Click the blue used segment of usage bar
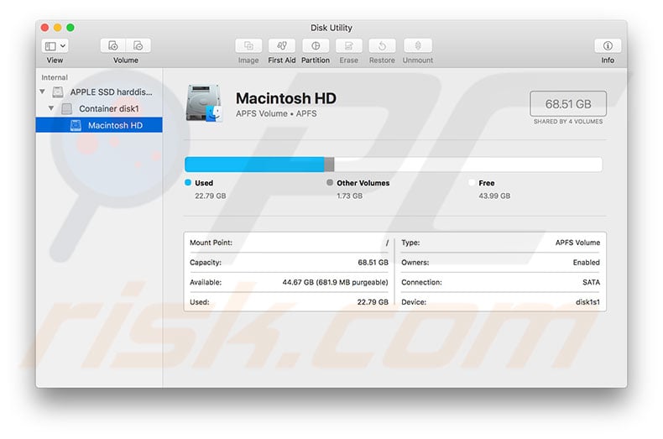This screenshot has width=663, height=439. pyautogui.click(x=254, y=165)
